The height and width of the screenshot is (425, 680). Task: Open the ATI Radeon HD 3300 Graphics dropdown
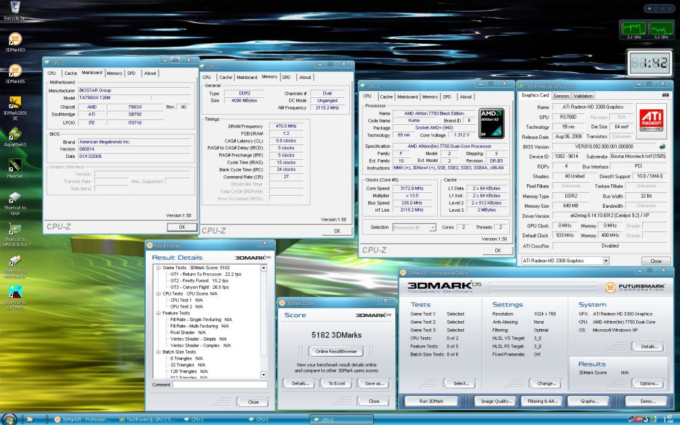(606, 260)
